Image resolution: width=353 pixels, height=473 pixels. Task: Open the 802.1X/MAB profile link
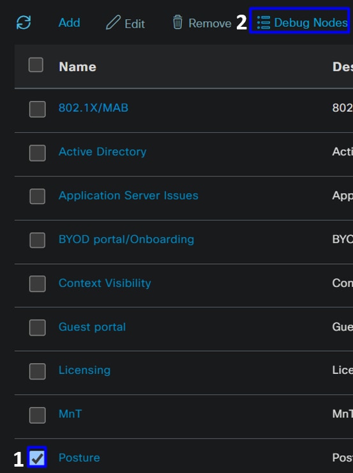[x=93, y=108]
